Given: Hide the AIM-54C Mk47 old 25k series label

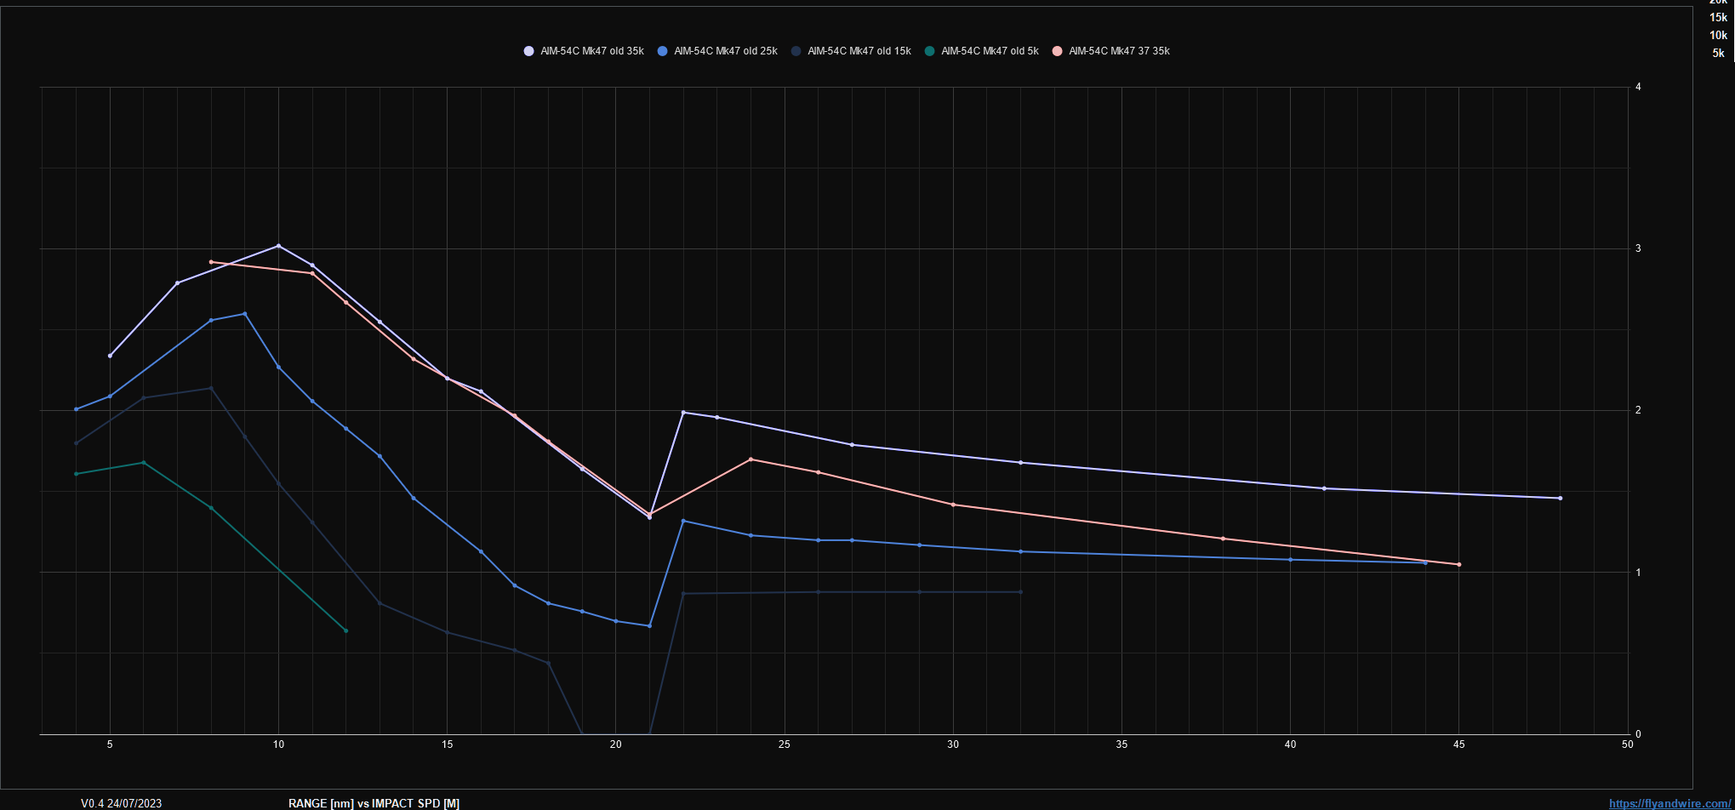Looking at the screenshot, I should click(x=725, y=51).
